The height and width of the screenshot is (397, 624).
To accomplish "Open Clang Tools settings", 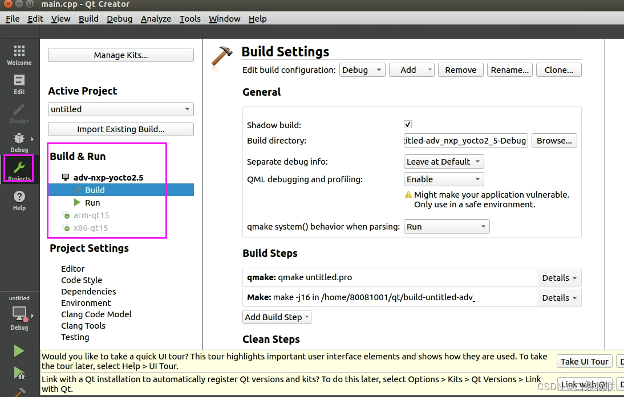I will [83, 326].
